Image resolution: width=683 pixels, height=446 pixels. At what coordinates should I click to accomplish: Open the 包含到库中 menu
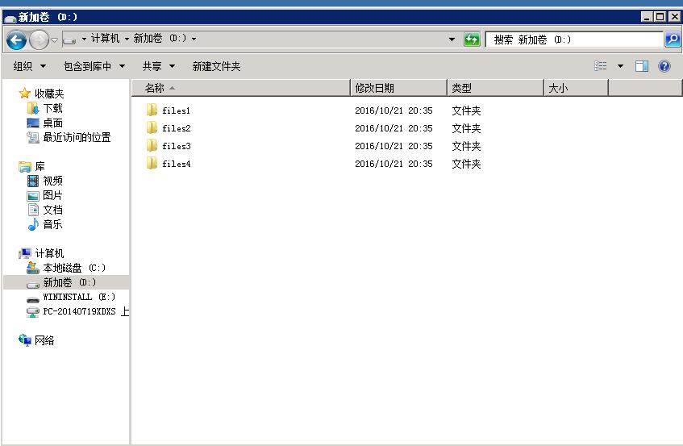click(x=94, y=66)
